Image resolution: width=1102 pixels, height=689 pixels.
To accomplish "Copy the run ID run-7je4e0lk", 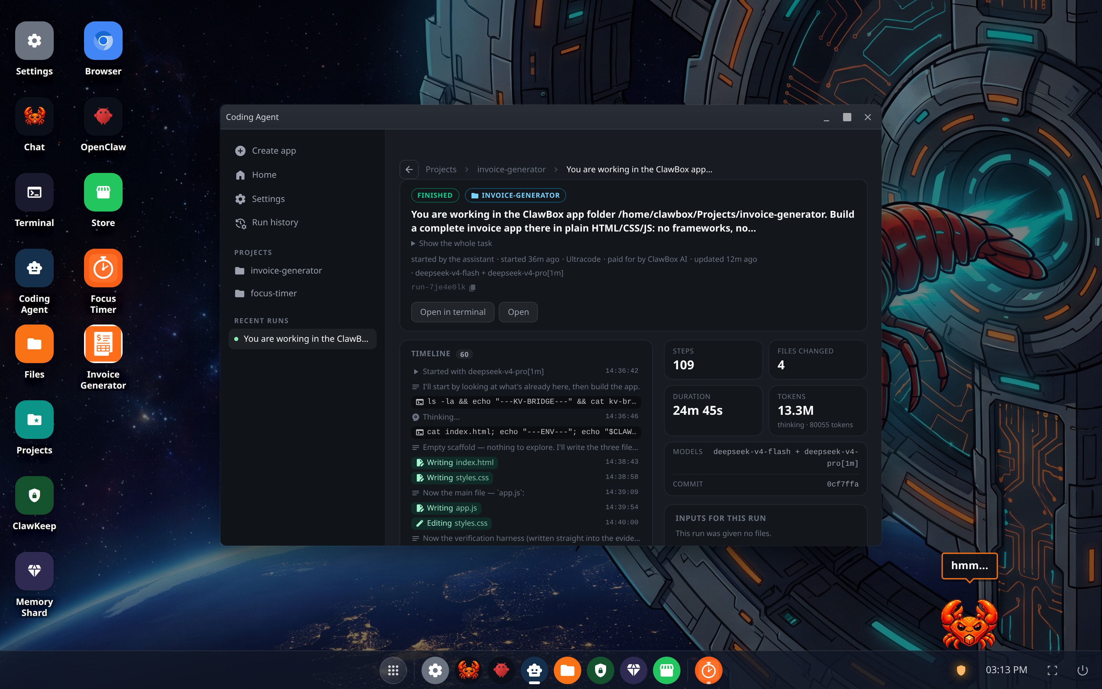I will coord(472,287).
